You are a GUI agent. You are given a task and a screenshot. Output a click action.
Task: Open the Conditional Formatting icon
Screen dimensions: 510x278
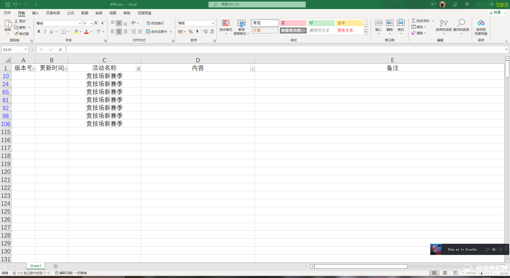point(226,23)
